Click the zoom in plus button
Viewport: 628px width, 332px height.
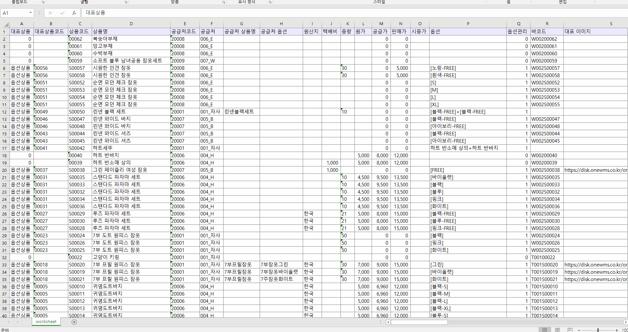(x=617, y=330)
